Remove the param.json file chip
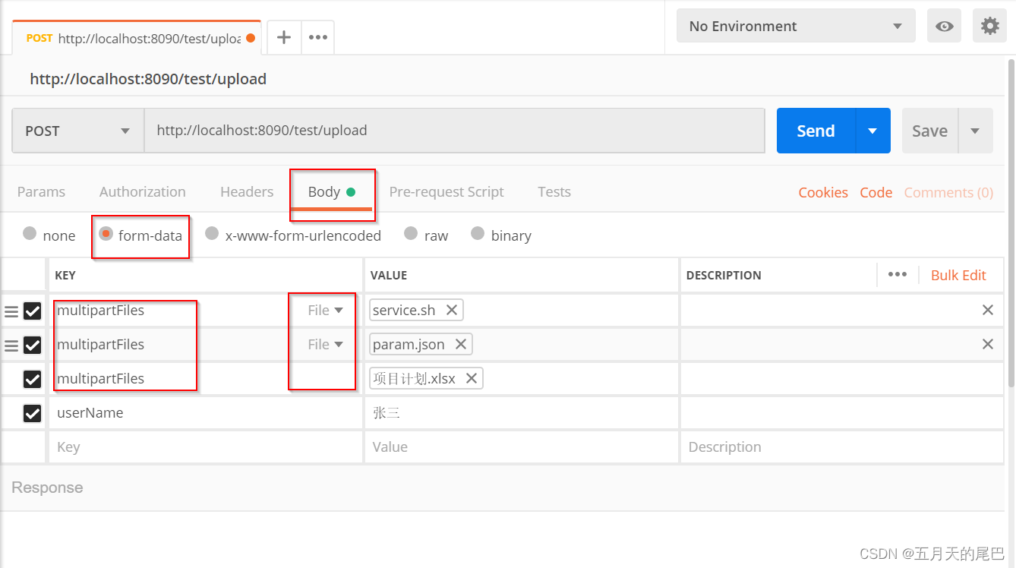The image size is (1016, 568). coord(461,344)
